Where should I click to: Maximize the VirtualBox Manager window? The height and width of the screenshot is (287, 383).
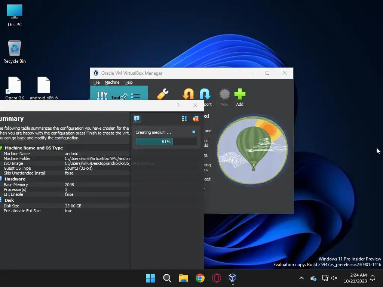click(x=267, y=73)
